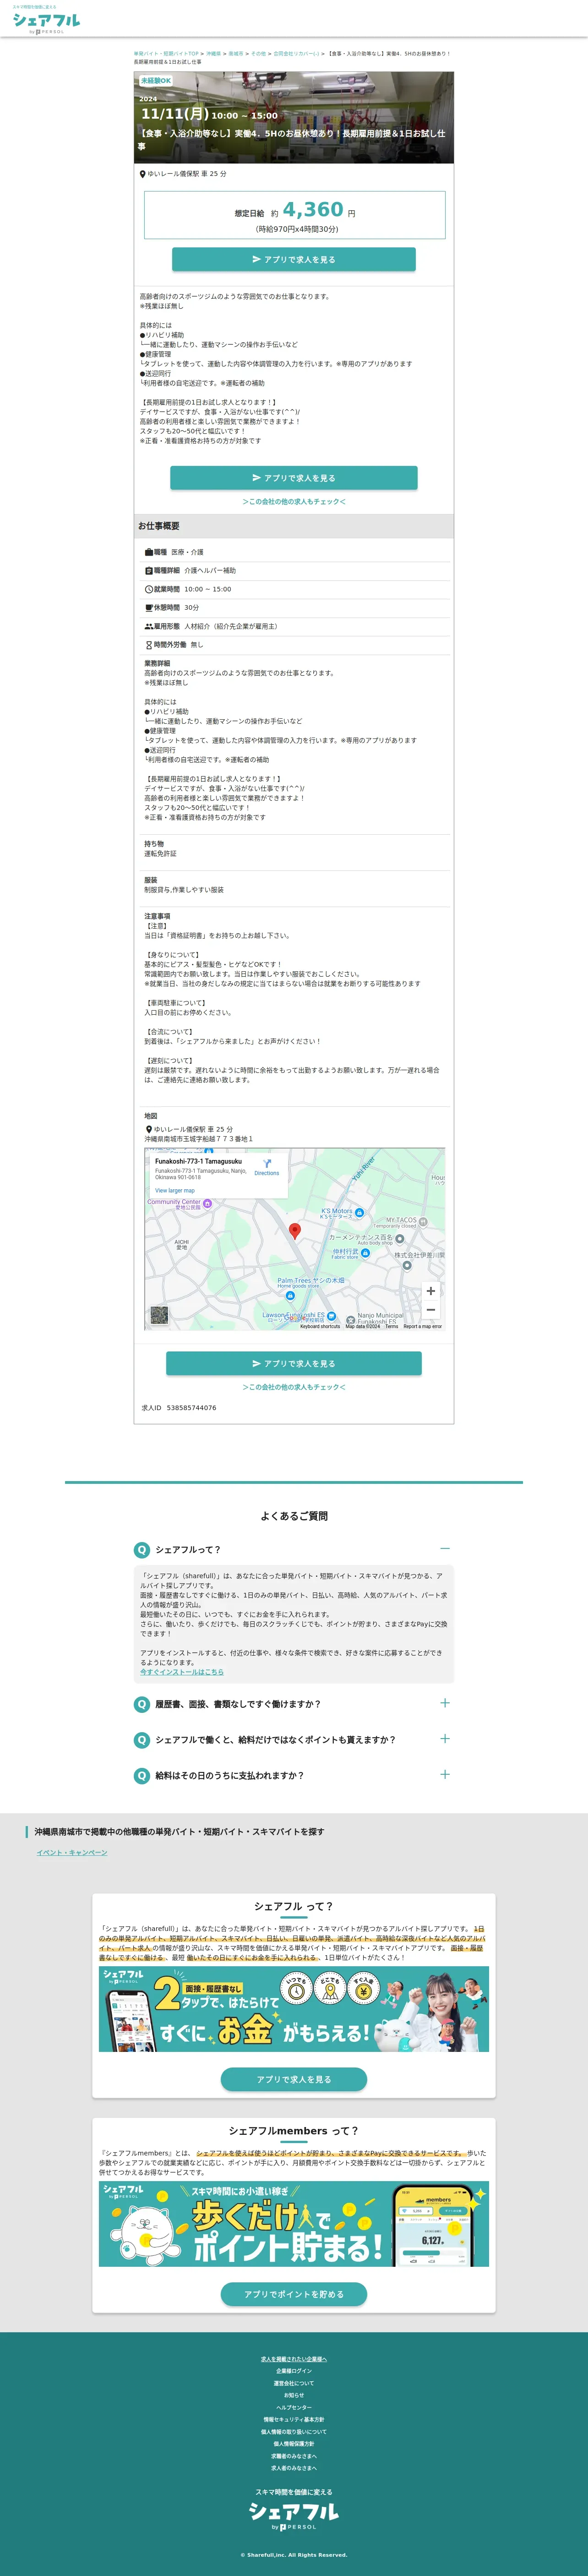The image size is (588, 2576).
Task: Open footer link 情報セキュリティ基本方針
Action: [x=294, y=2419]
